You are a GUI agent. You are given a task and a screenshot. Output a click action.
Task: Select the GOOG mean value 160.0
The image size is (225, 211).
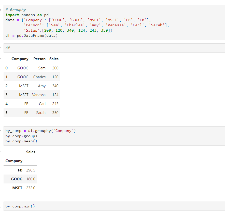pos(31,179)
